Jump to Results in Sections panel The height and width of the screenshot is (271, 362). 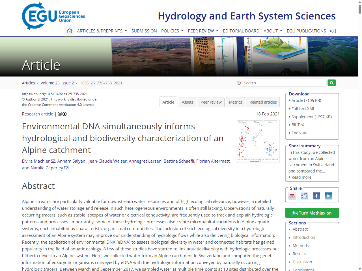coord(299,254)
